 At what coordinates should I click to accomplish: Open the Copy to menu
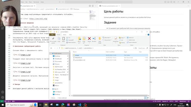point(84,40)
